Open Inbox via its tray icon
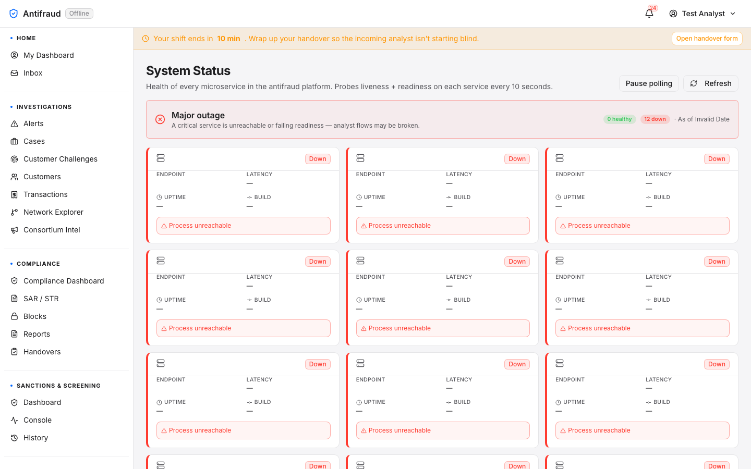 tap(15, 73)
